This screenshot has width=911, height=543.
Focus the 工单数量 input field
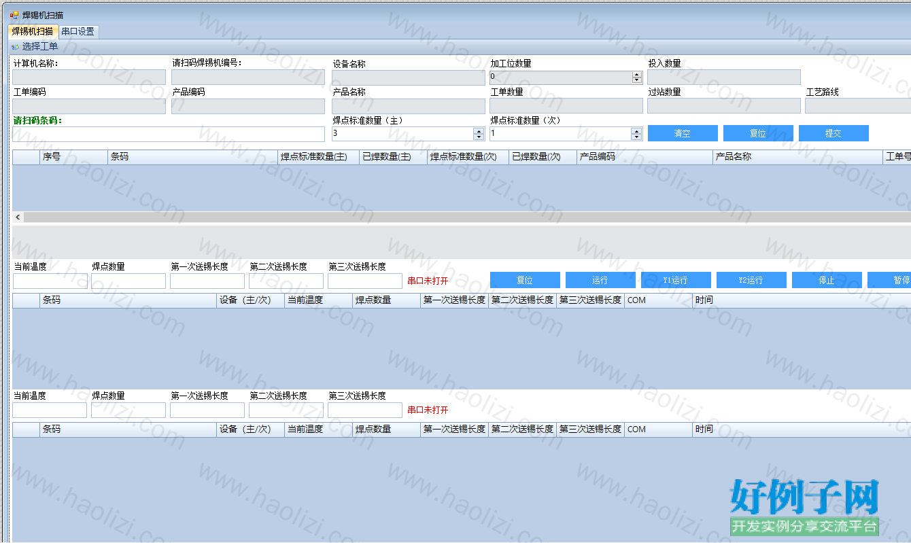tap(566, 106)
